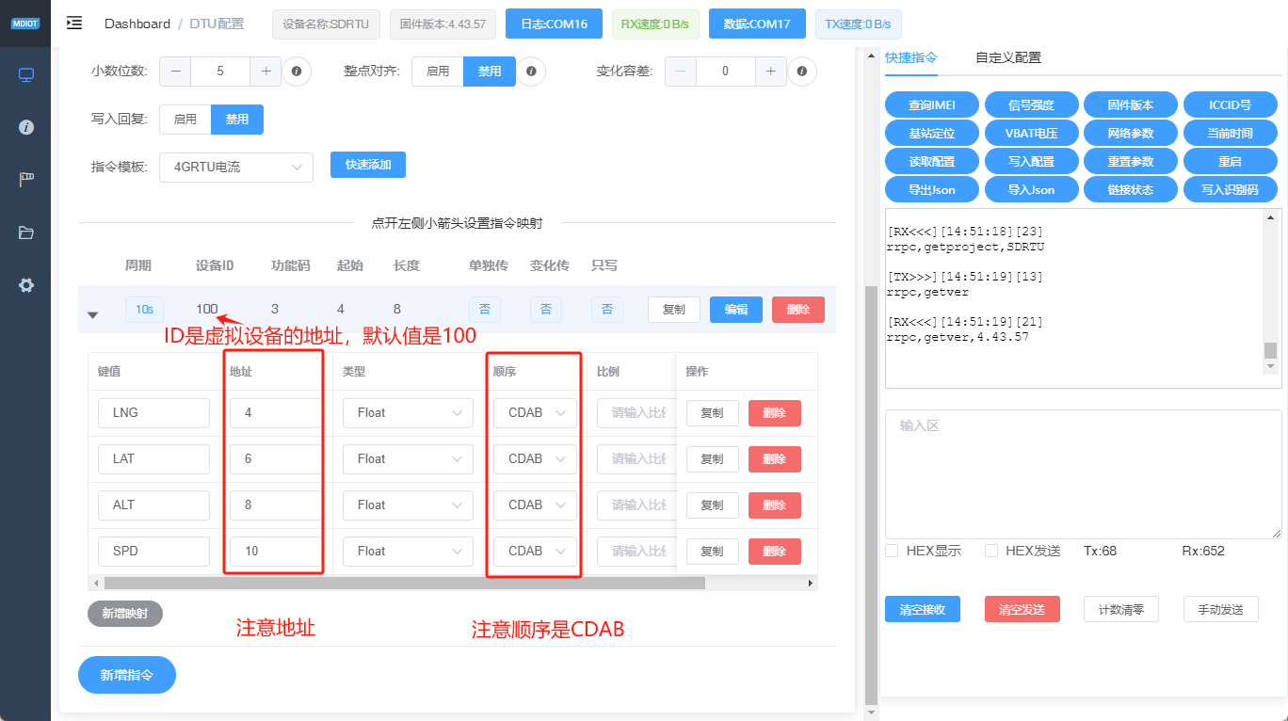
Task: Open settings gear in sidebar
Action: [x=26, y=285]
